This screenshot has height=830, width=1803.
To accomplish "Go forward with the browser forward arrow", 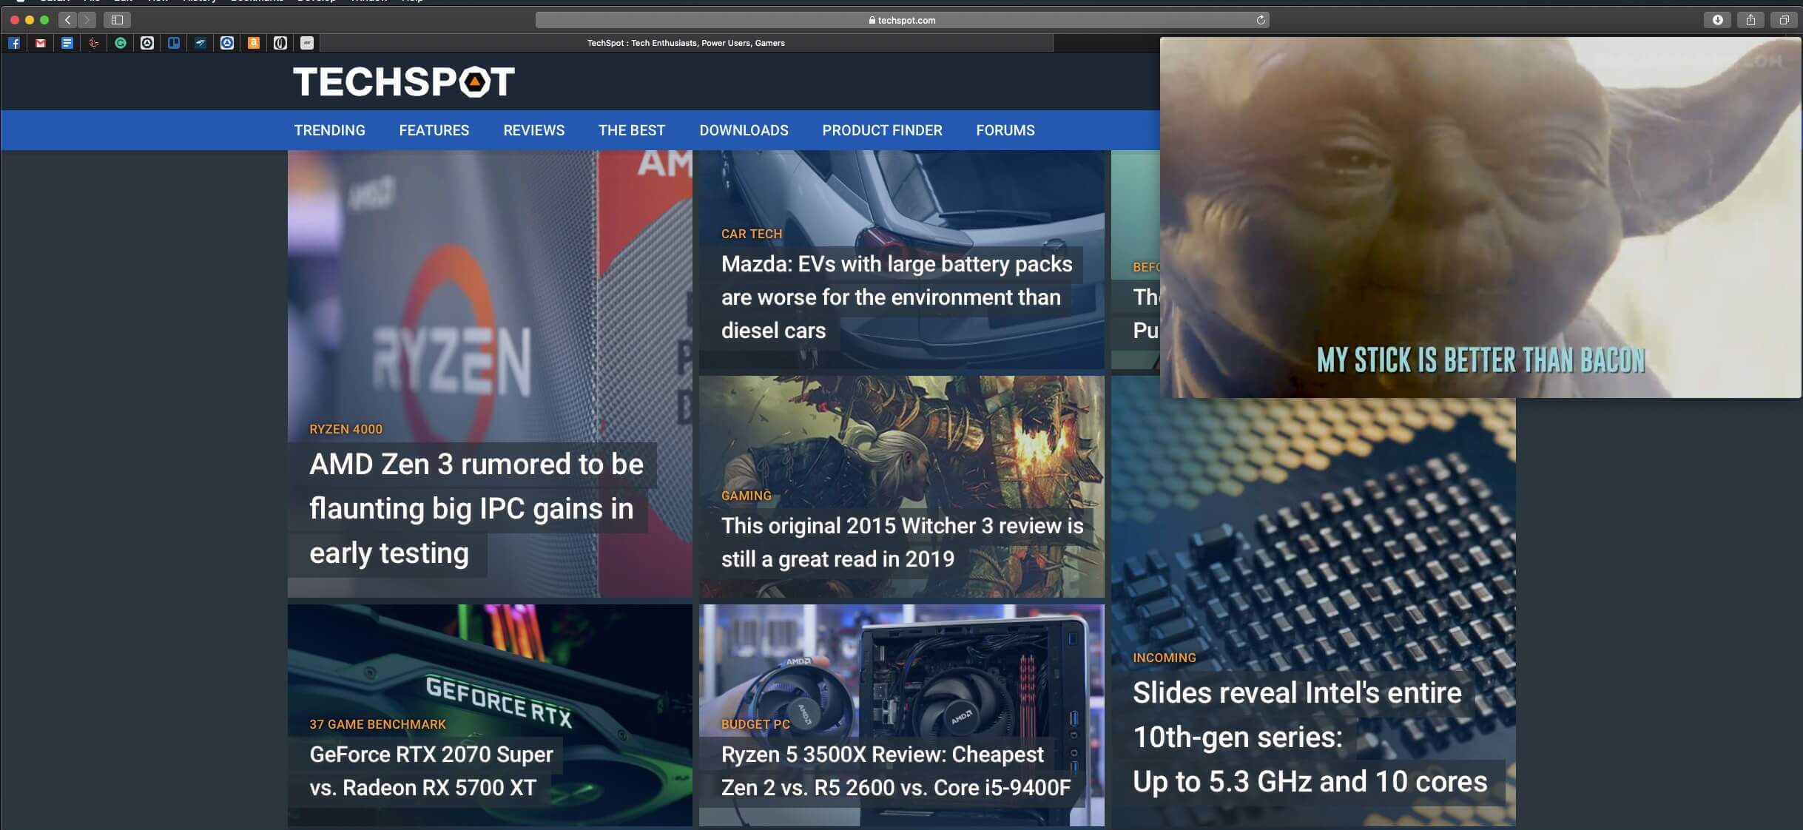I will [87, 20].
